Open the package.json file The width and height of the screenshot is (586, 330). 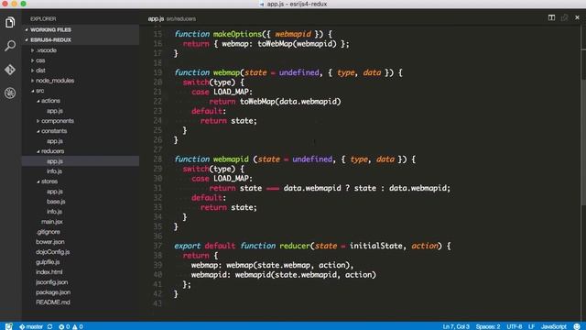53,292
